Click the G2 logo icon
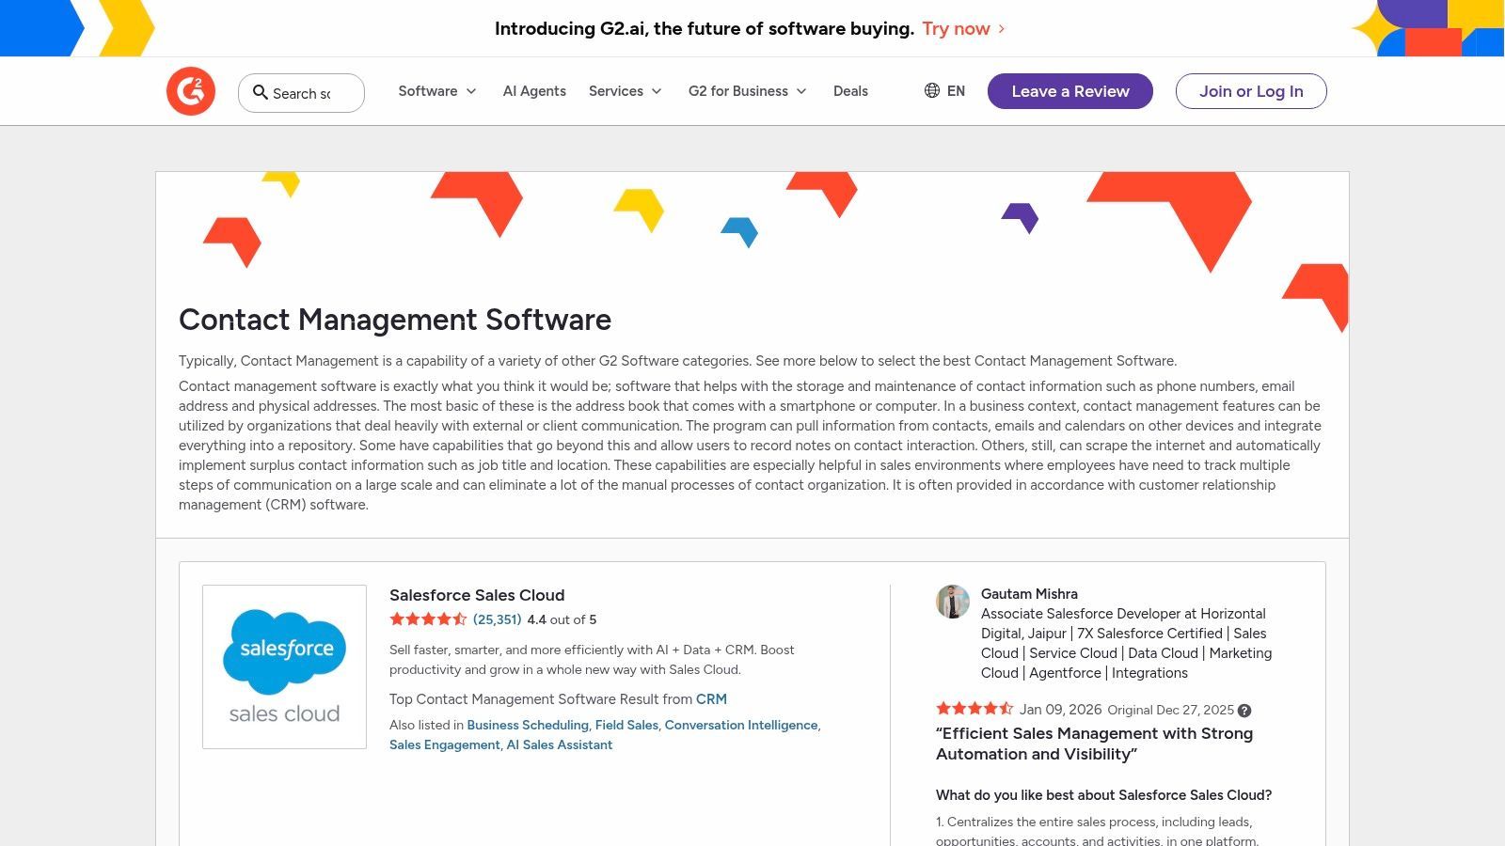The height and width of the screenshot is (846, 1505). [x=191, y=91]
